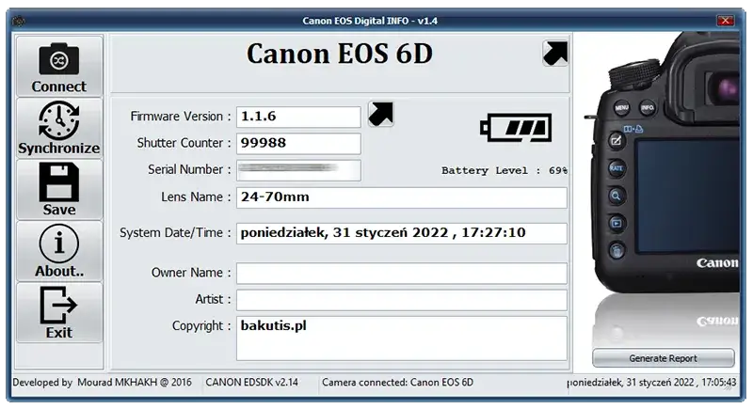Click the Exit door icon
The width and height of the screenshot is (753, 409).
point(58,306)
